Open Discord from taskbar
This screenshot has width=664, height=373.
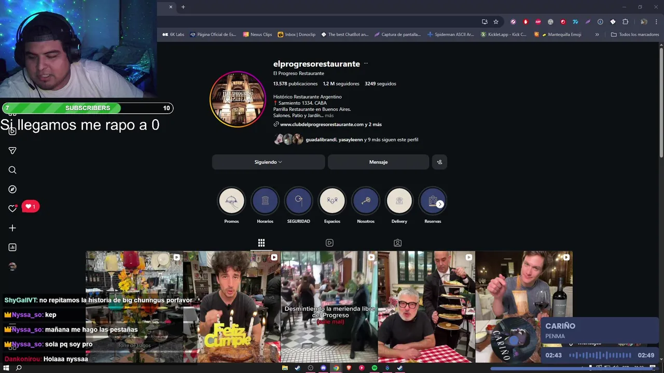pos(323,368)
